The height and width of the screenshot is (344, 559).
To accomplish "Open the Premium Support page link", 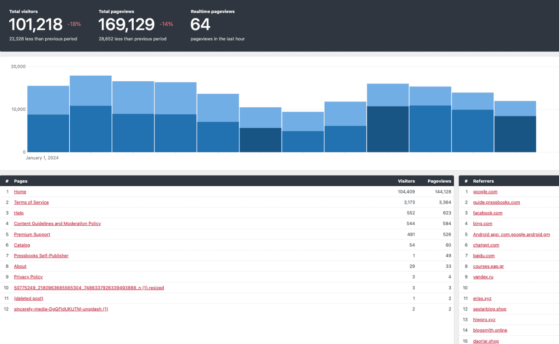I will pos(32,234).
